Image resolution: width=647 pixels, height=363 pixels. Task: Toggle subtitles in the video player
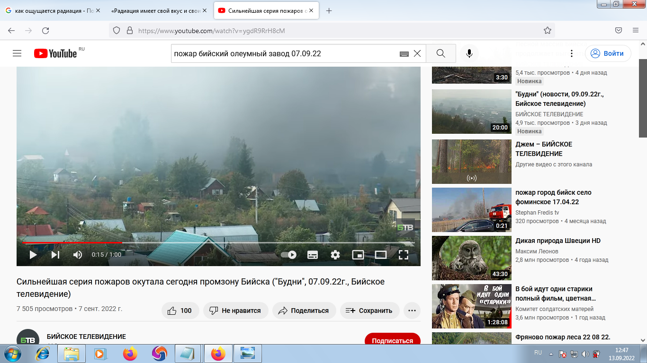tap(313, 255)
